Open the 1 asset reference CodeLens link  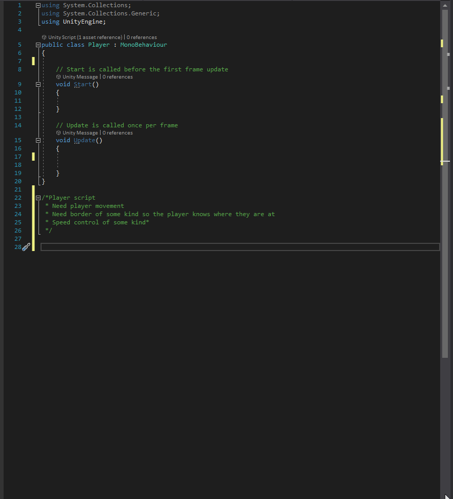[100, 37]
